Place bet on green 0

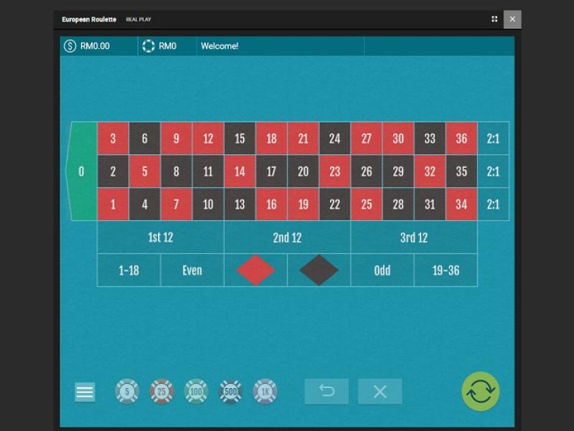click(x=81, y=171)
